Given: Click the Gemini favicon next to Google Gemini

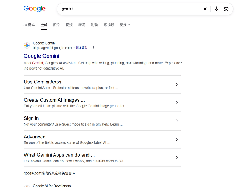Looking at the screenshot, I should click(x=27, y=45).
